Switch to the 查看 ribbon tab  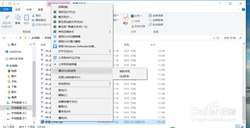[40, 9]
